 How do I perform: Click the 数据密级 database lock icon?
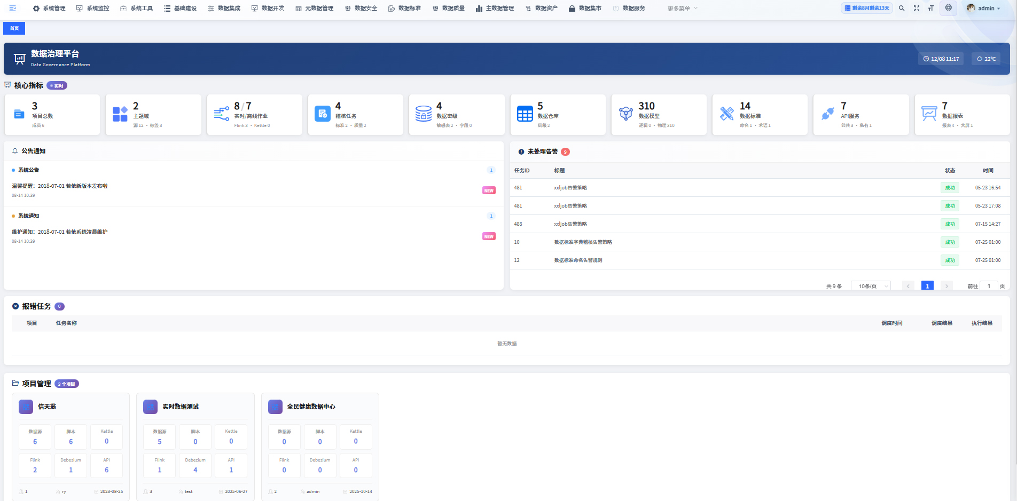point(424,114)
